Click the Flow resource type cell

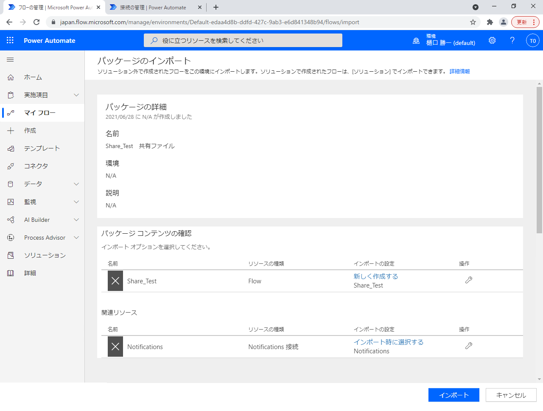[255, 281]
